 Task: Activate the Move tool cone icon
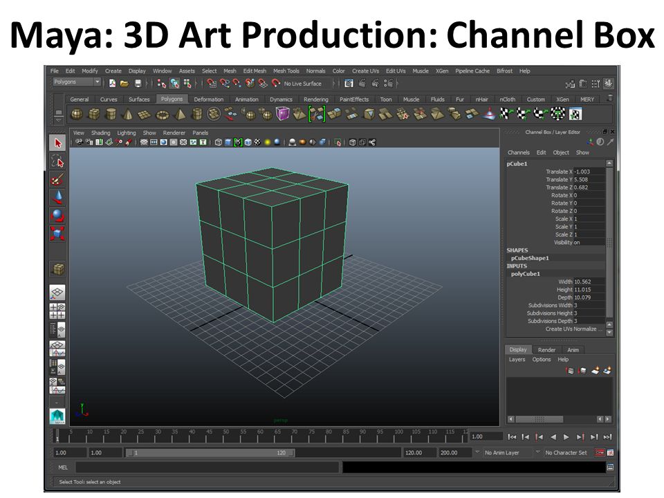[x=57, y=197]
